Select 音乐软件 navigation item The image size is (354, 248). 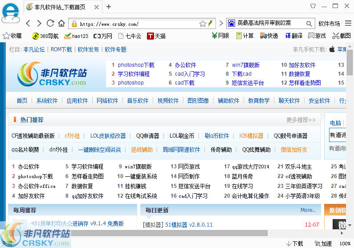click(138, 101)
